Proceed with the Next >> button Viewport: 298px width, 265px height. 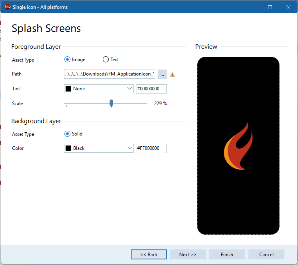click(188, 254)
